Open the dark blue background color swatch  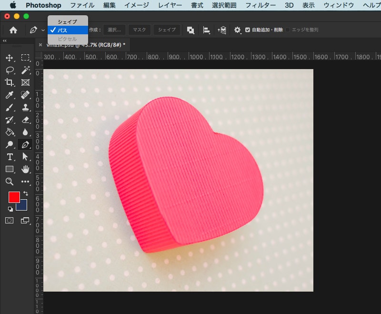(x=23, y=206)
